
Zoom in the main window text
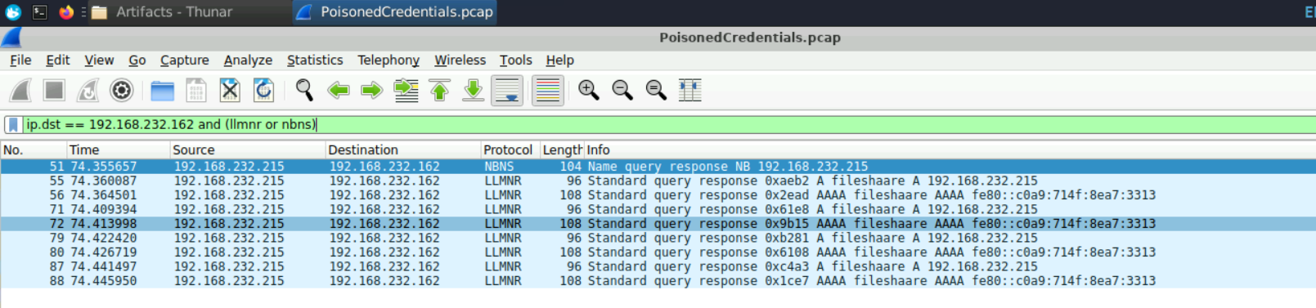coord(588,90)
